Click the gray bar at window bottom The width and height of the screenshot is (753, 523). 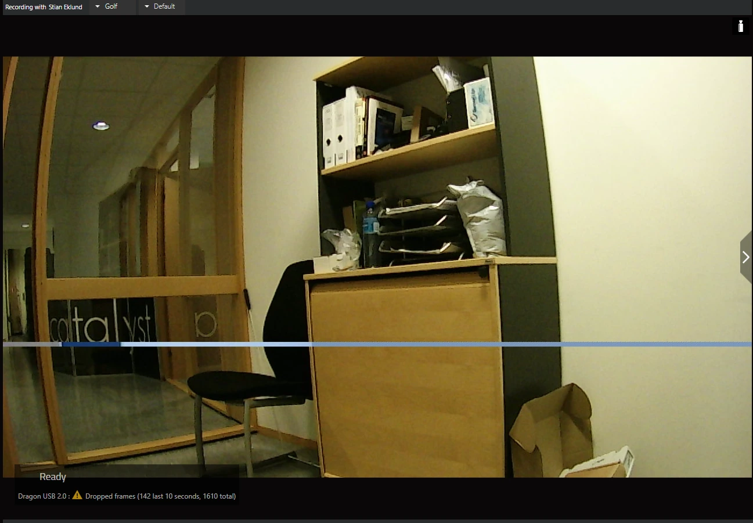[376, 521]
